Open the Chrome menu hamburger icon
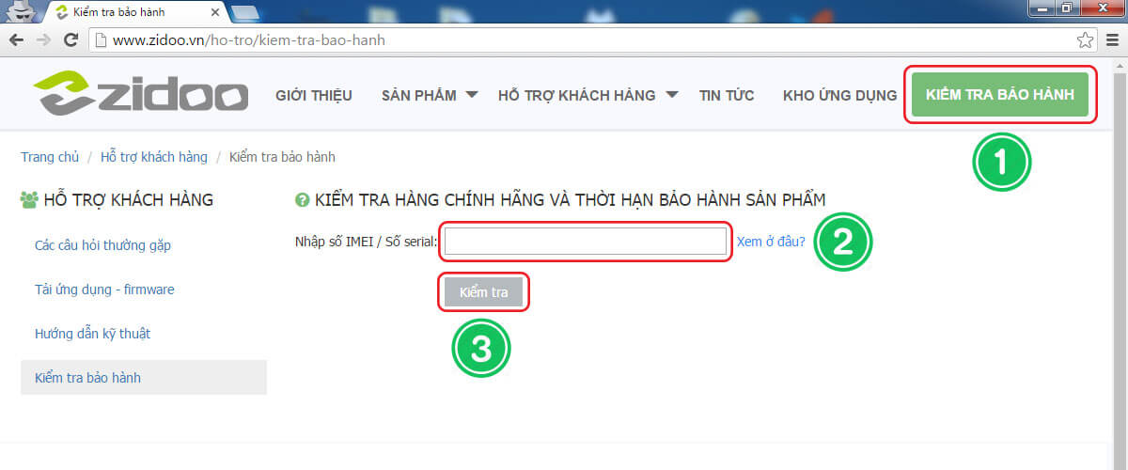The image size is (1128, 470). (1111, 40)
